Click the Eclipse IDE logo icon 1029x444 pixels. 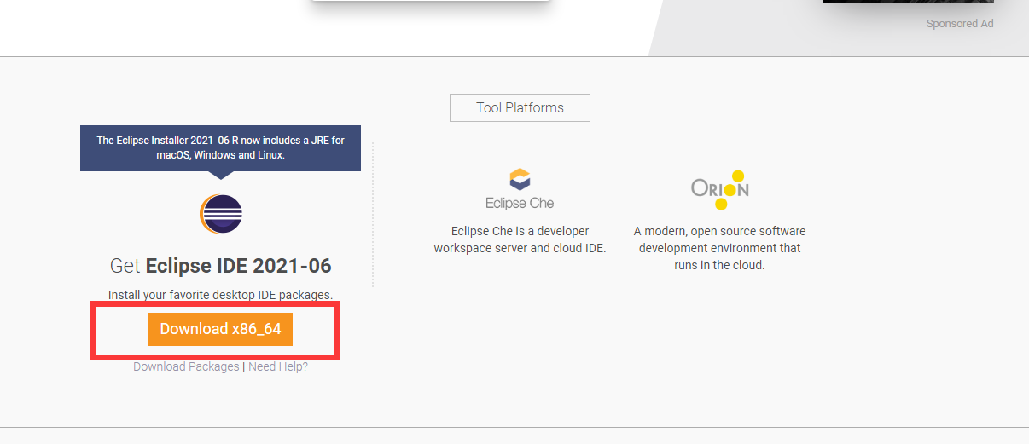pyautogui.click(x=221, y=214)
